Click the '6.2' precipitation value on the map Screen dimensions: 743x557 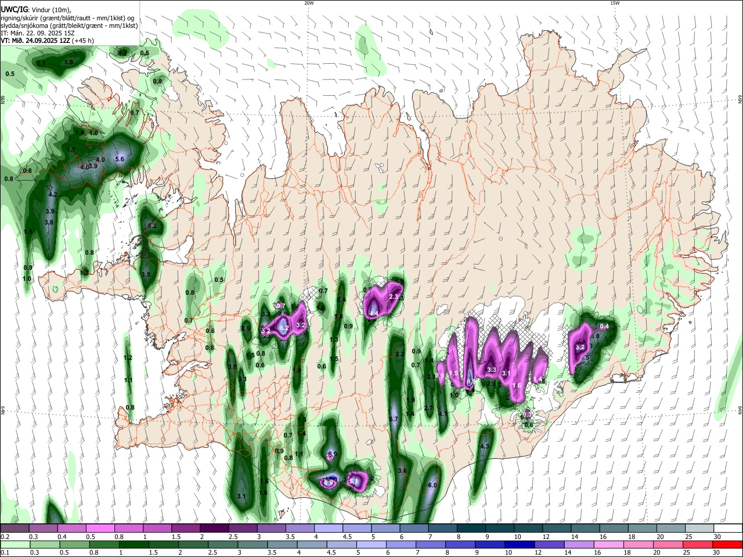click(x=284, y=328)
